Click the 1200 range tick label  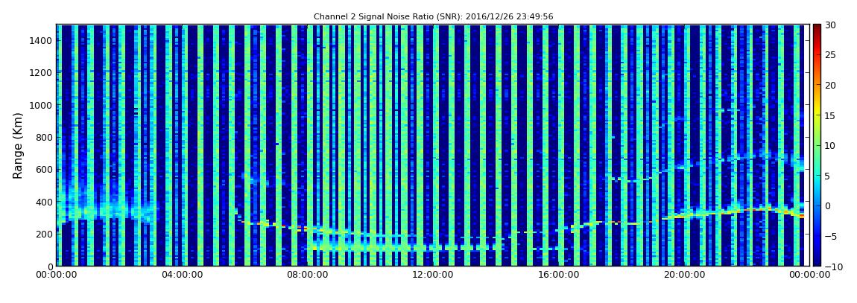point(41,73)
